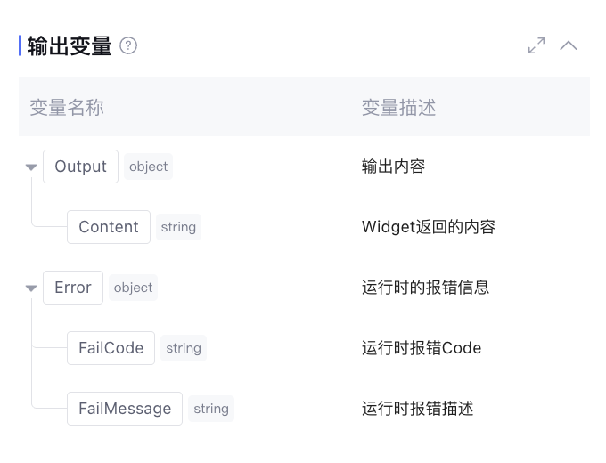Click the 输出内容 description text
606x463 pixels.
[393, 167]
